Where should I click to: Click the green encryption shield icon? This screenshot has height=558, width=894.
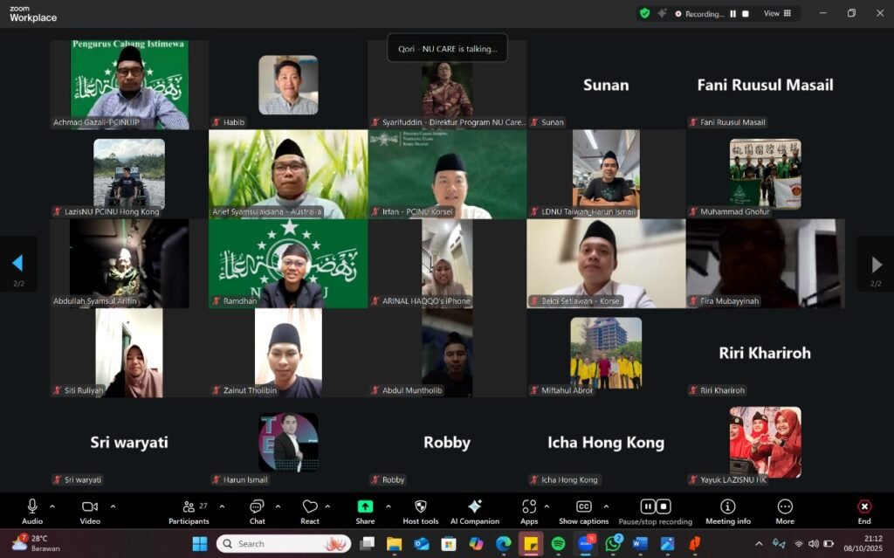click(644, 13)
